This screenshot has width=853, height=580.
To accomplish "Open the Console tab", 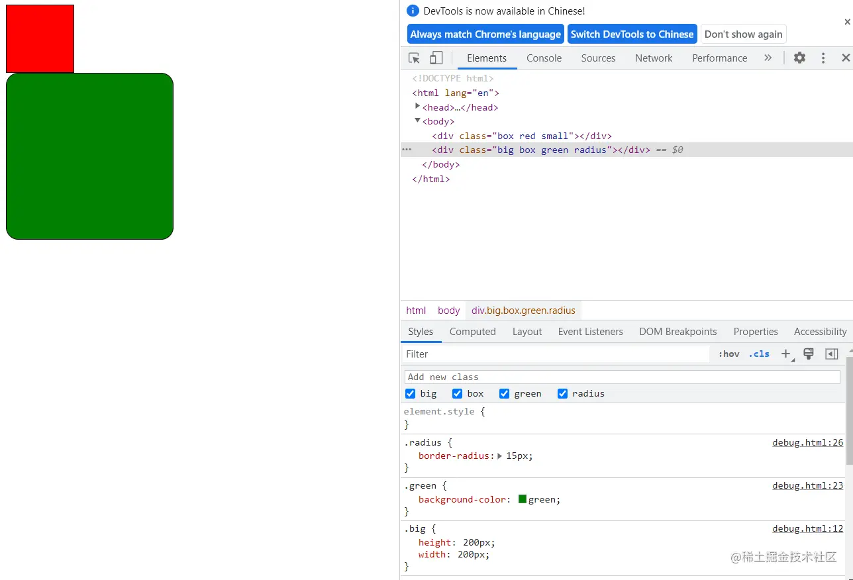I will point(544,58).
